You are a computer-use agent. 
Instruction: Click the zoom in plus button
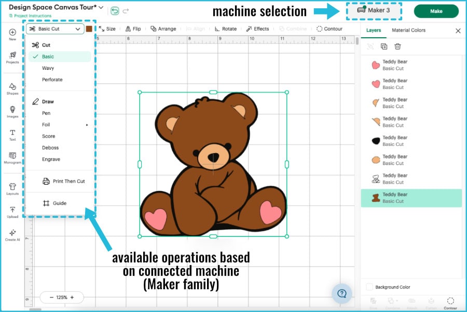[x=72, y=297]
